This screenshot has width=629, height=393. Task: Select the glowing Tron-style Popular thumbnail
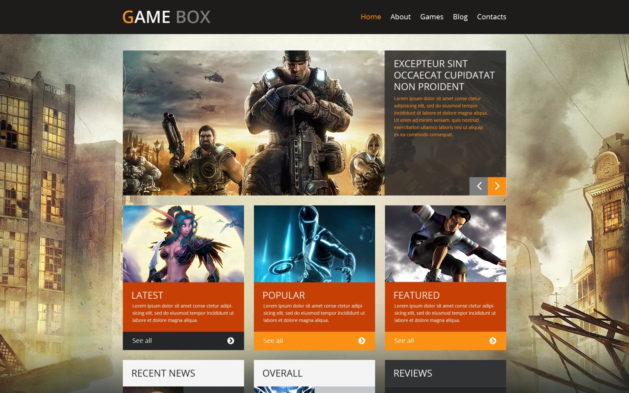314,244
